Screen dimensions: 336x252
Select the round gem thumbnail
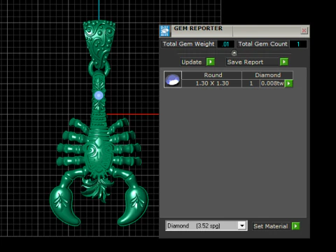(x=173, y=79)
